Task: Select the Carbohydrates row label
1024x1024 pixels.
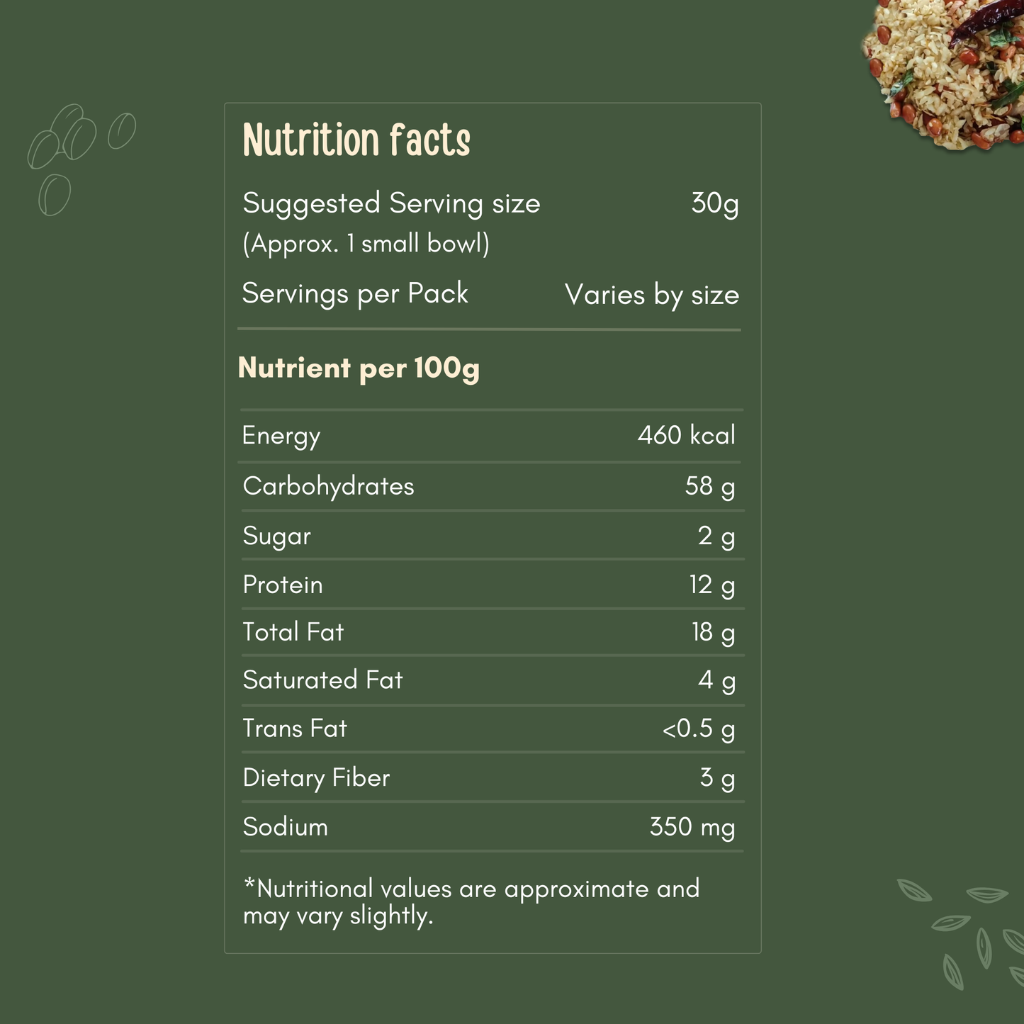Action: pyautogui.click(x=328, y=487)
